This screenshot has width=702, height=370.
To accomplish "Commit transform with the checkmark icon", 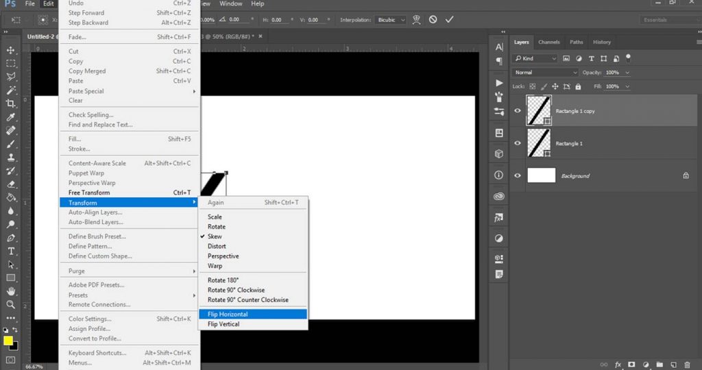I will point(450,20).
